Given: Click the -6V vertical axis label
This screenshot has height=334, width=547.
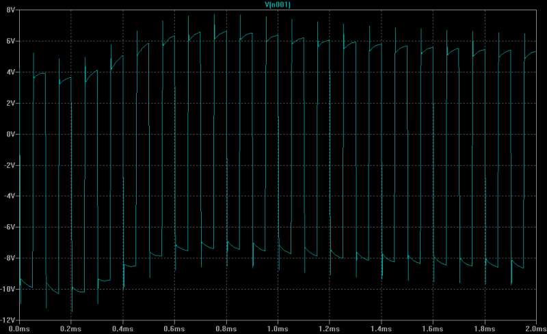Looking at the screenshot, I should click(x=10, y=227).
